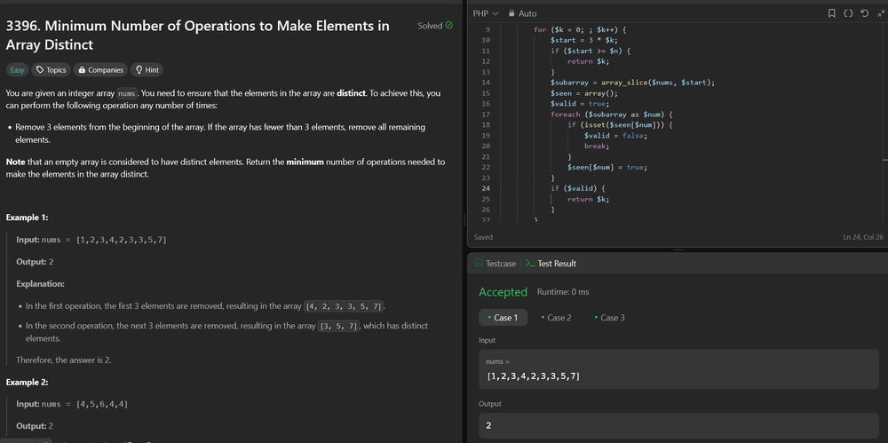Place cursor on return $k; at line 25

coord(588,200)
